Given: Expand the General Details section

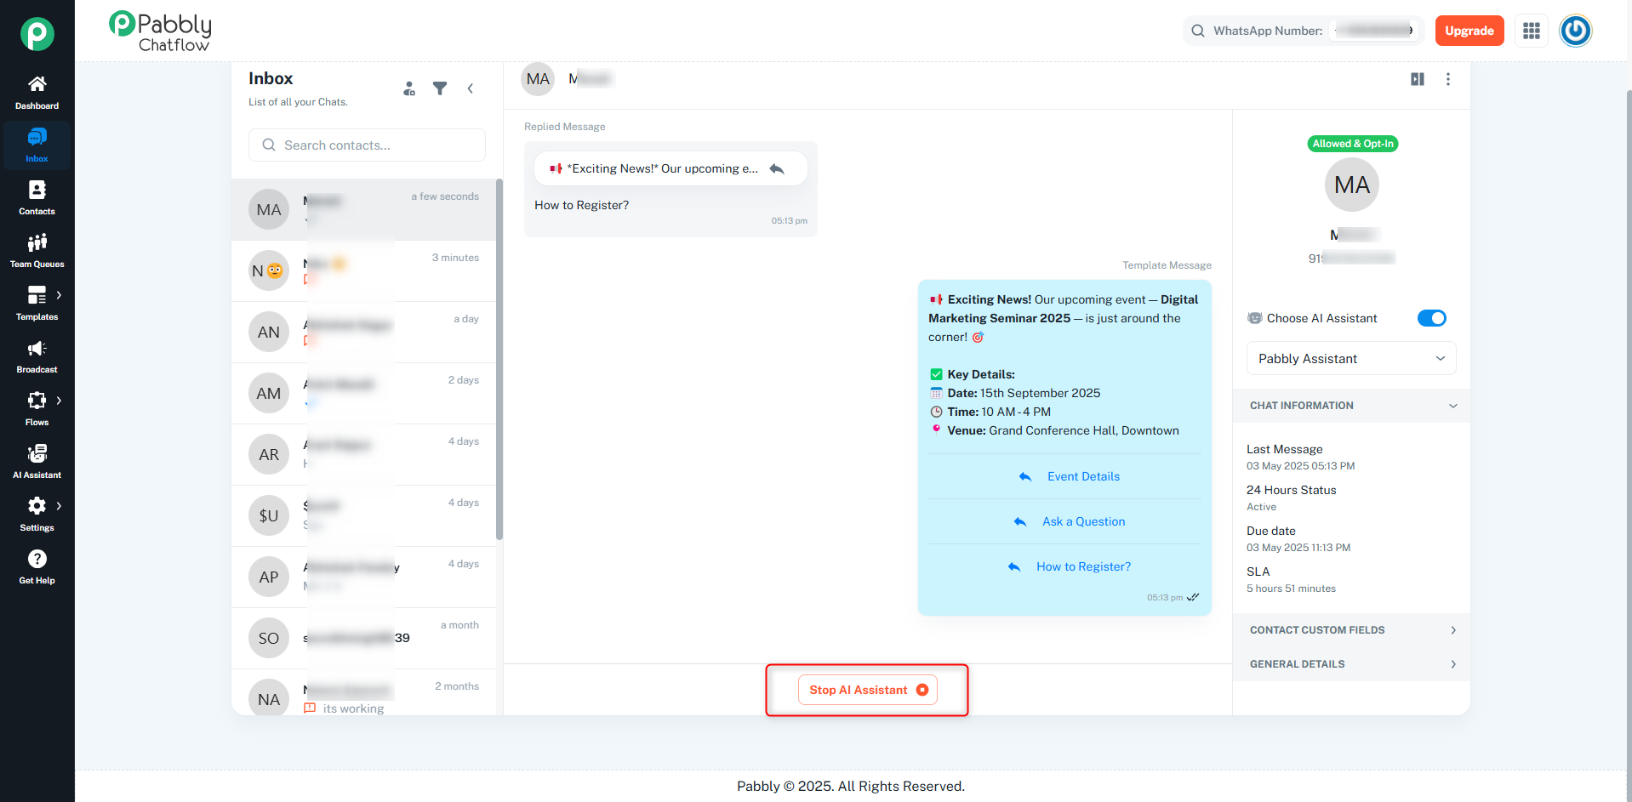Looking at the screenshot, I should (1351, 664).
